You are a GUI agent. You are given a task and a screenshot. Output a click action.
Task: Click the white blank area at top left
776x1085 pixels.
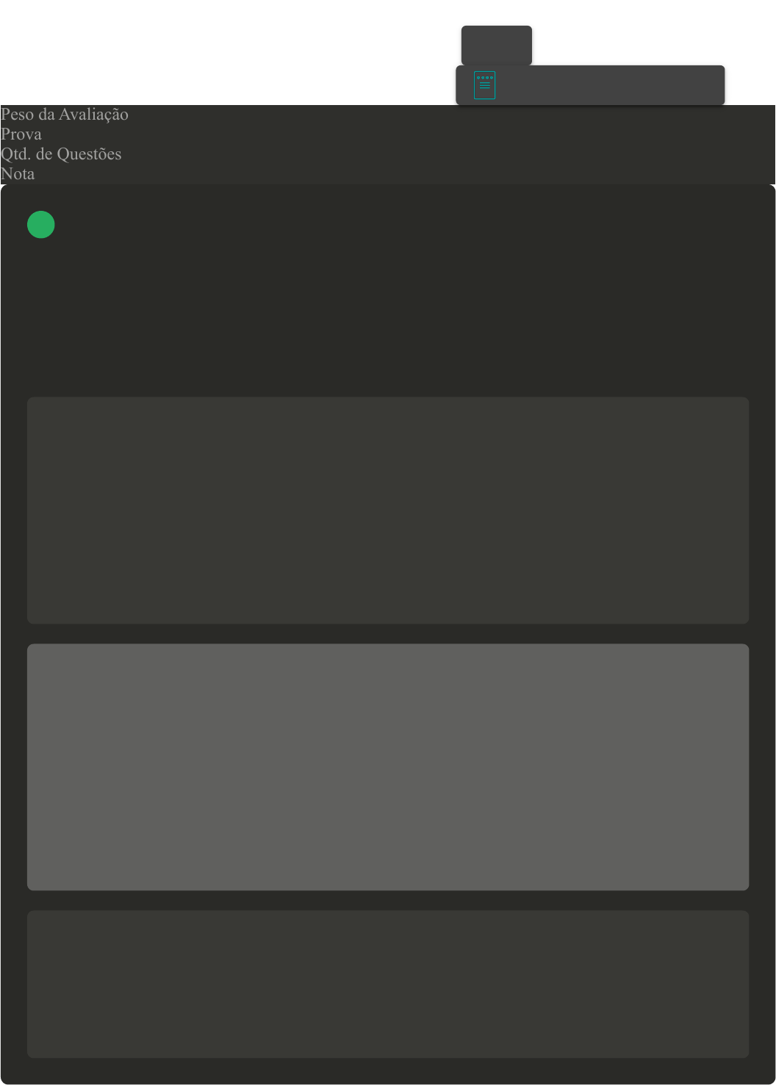(x=220, y=51)
